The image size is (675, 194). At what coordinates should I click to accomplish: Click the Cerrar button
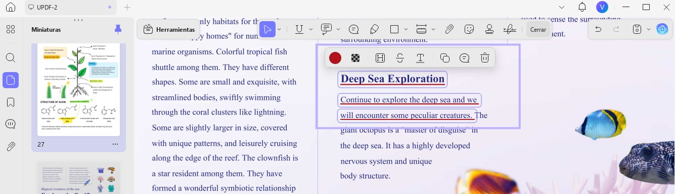point(538,29)
